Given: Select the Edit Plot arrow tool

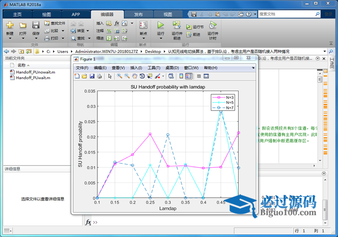Looking at the screenshot, I should coord(110,76).
